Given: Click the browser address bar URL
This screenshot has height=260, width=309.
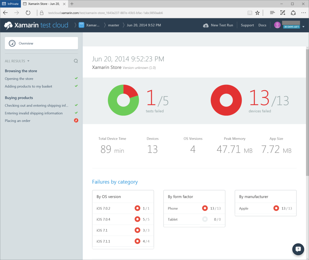Looking at the screenshot, I should tap(105, 13).
